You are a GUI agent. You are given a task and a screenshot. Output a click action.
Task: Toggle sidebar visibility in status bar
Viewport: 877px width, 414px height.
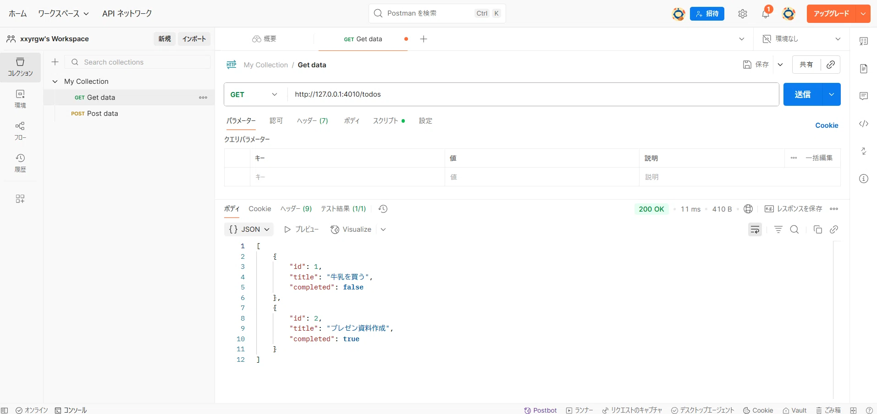5,410
